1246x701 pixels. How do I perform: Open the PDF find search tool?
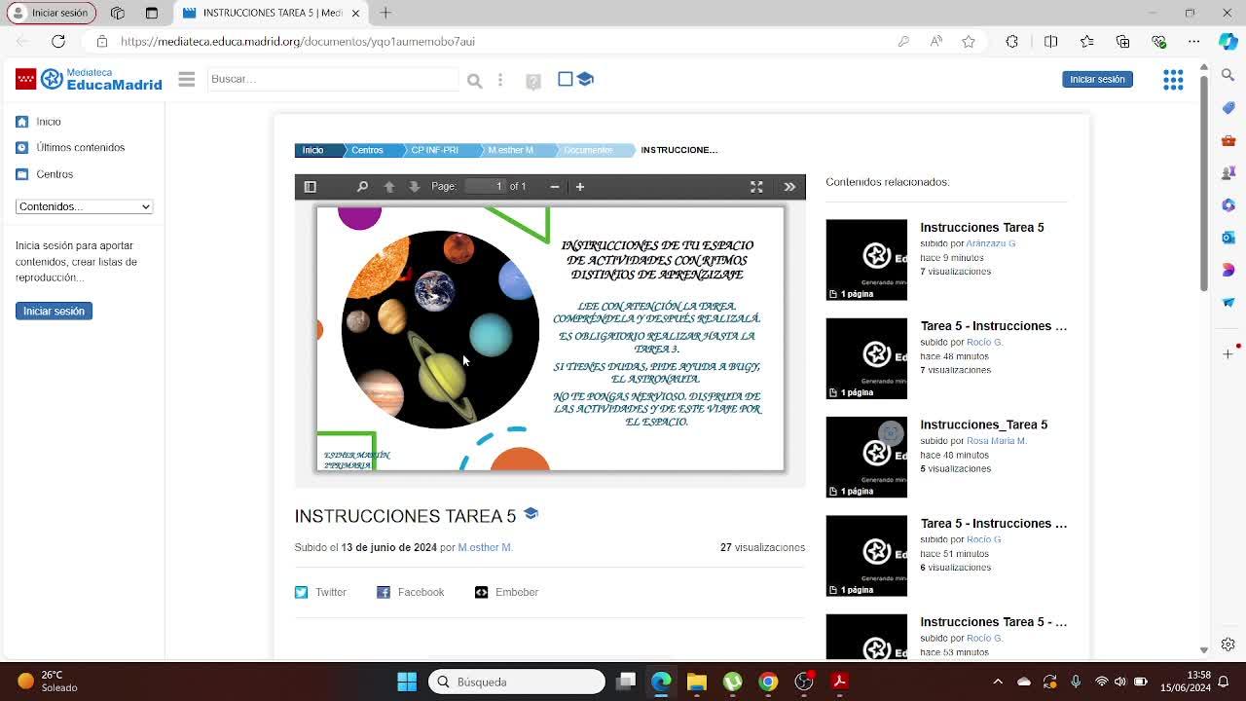362,187
